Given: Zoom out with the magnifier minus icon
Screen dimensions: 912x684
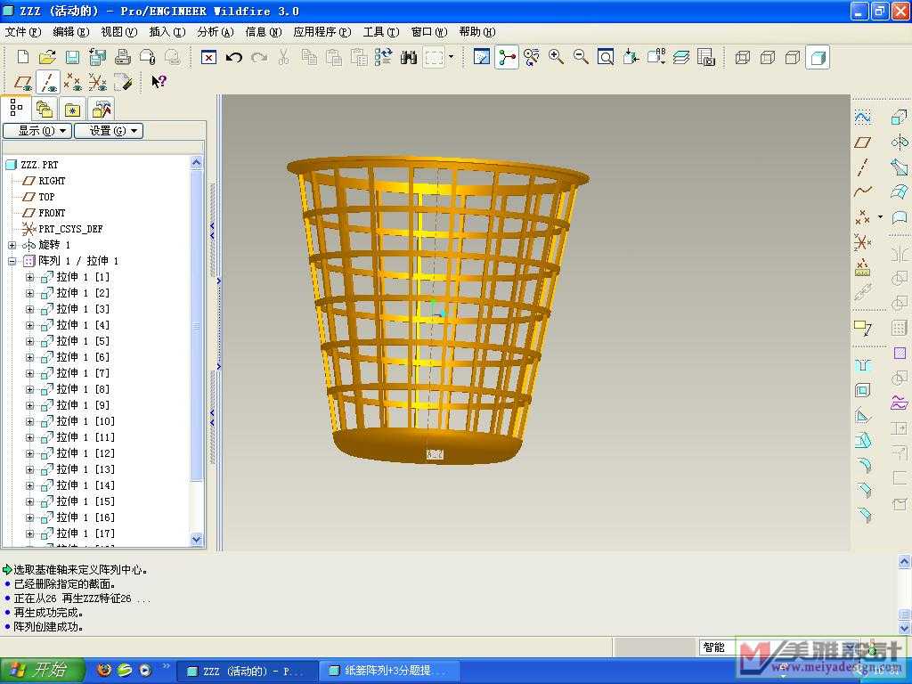Looking at the screenshot, I should (581, 57).
